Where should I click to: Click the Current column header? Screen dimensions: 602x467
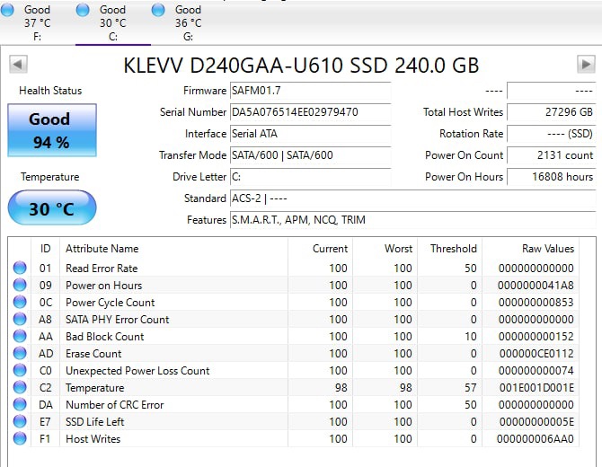click(320, 249)
